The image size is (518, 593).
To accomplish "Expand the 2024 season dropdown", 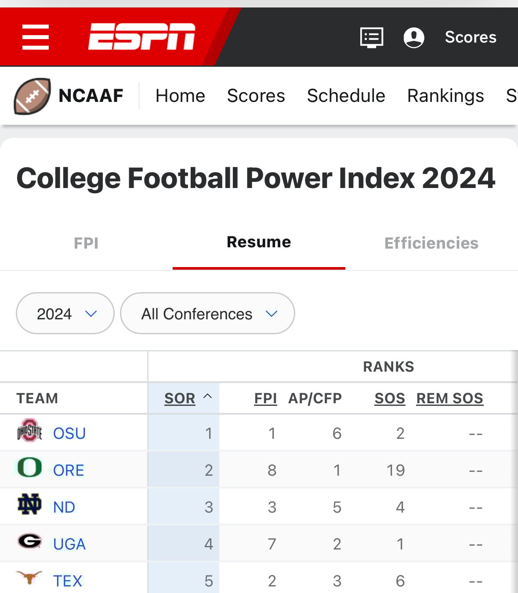I will [x=65, y=314].
